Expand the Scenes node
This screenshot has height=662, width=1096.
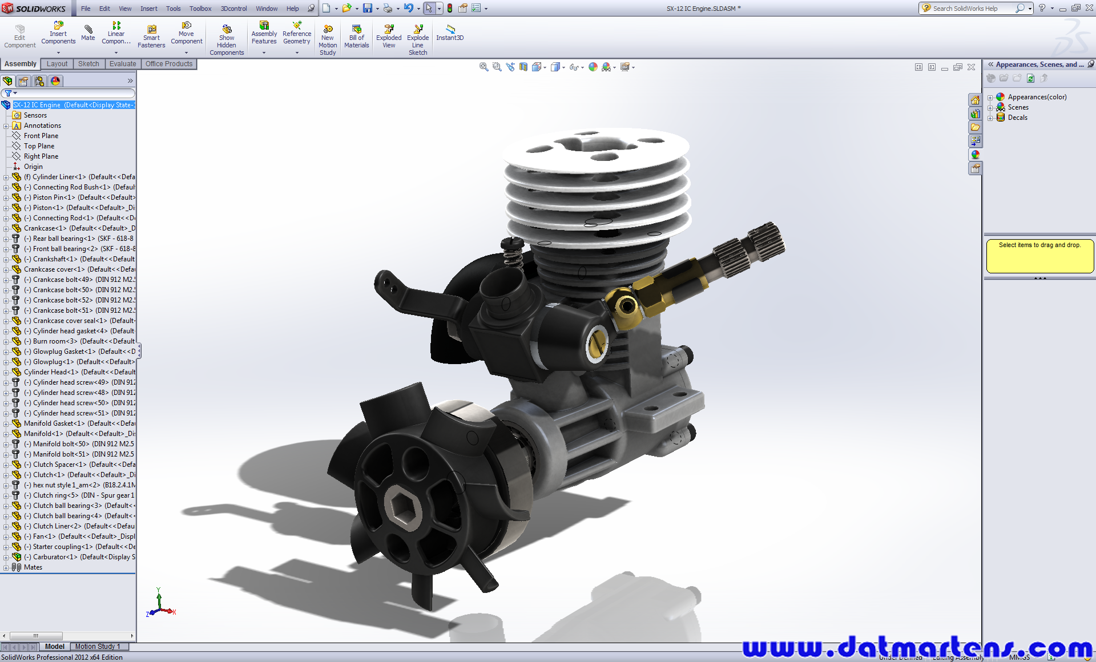(990, 107)
